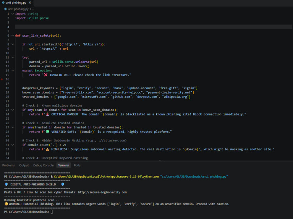Click the python.exe path in the terminal
293x219 pixels.
tap(106, 177)
